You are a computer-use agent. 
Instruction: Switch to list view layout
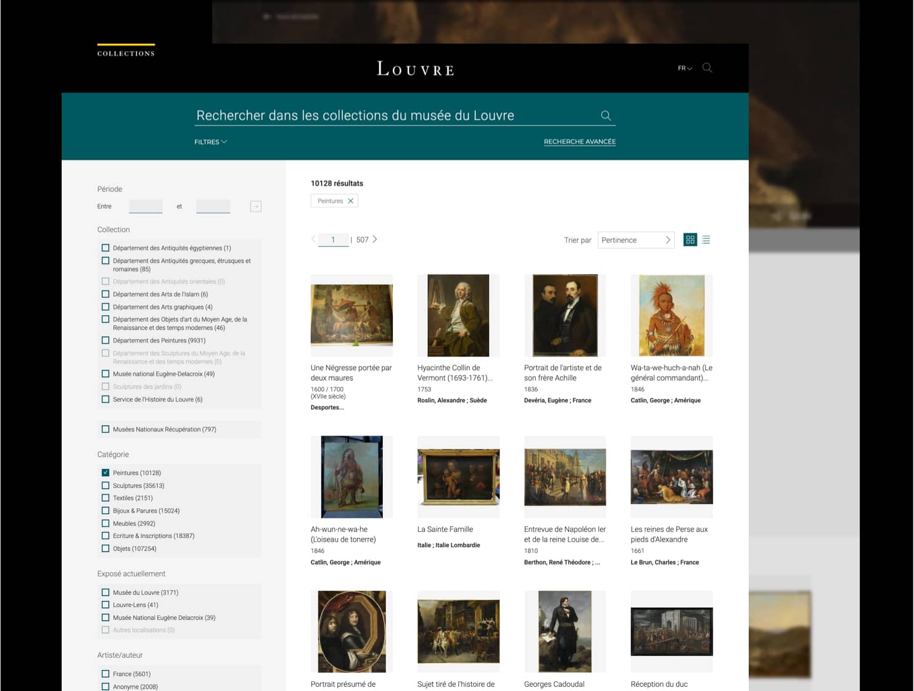click(x=706, y=240)
